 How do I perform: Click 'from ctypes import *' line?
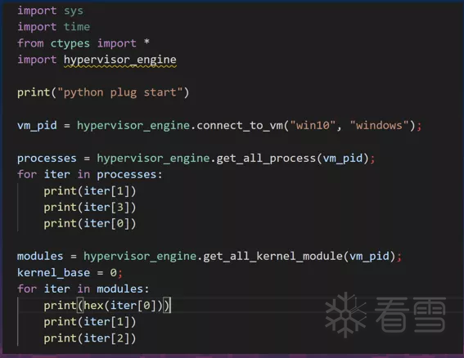click(x=83, y=43)
